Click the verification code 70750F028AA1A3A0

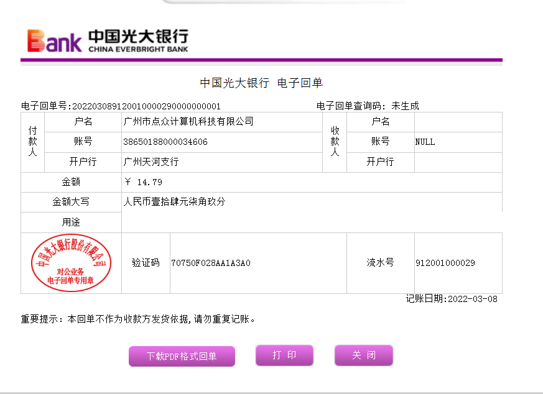211,263
